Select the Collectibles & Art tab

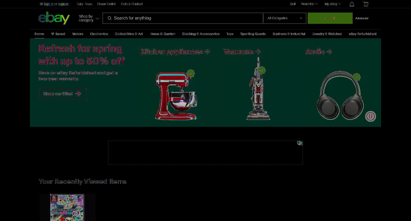(129, 34)
